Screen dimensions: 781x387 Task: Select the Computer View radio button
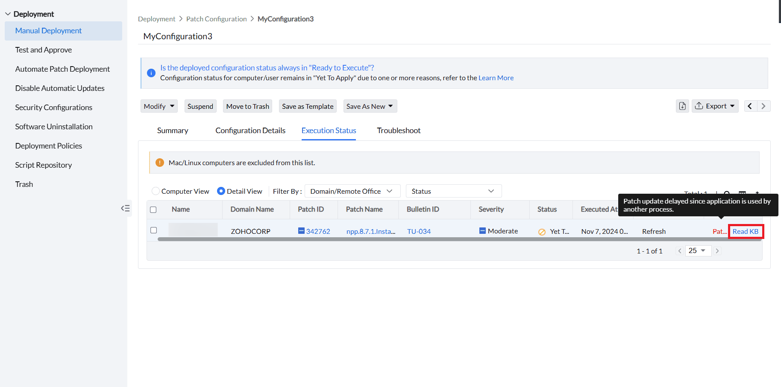point(156,191)
